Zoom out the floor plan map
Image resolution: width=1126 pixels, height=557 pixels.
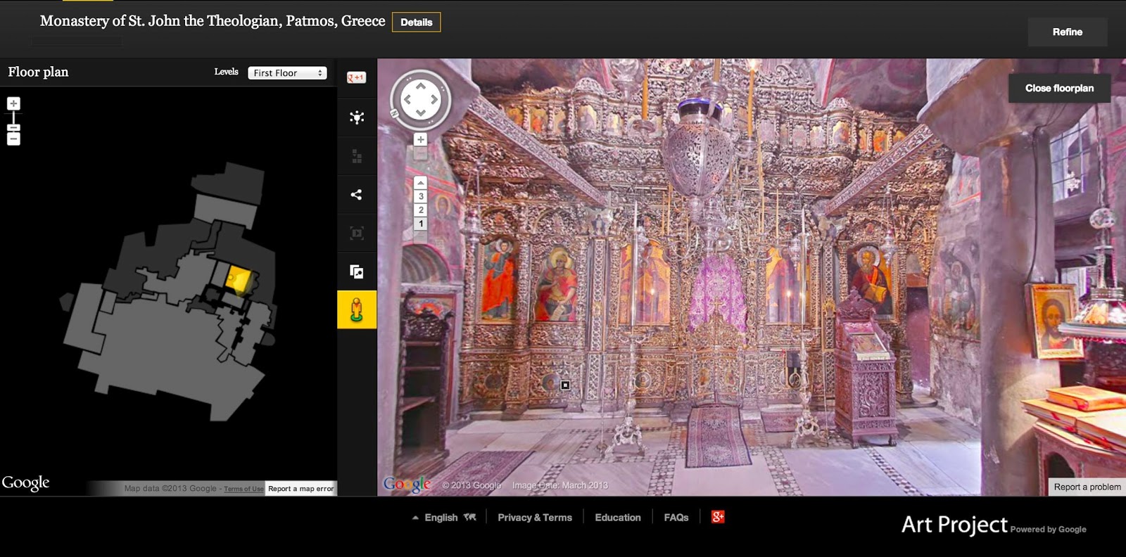[13, 139]
